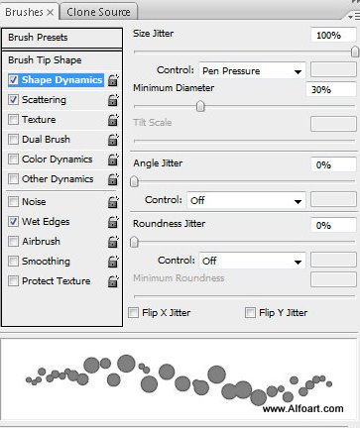This screenshot has height=428, width=360.
Task: Expand the Roundness Jitter Control dropdown
Action: tap(252, 261)
